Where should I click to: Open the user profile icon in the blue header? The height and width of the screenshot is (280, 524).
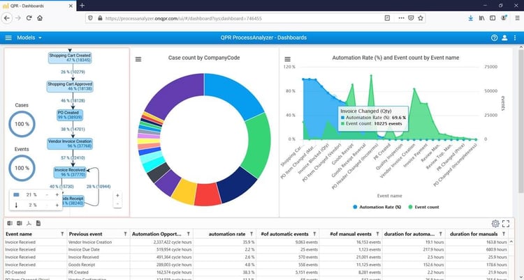(504, 38)
